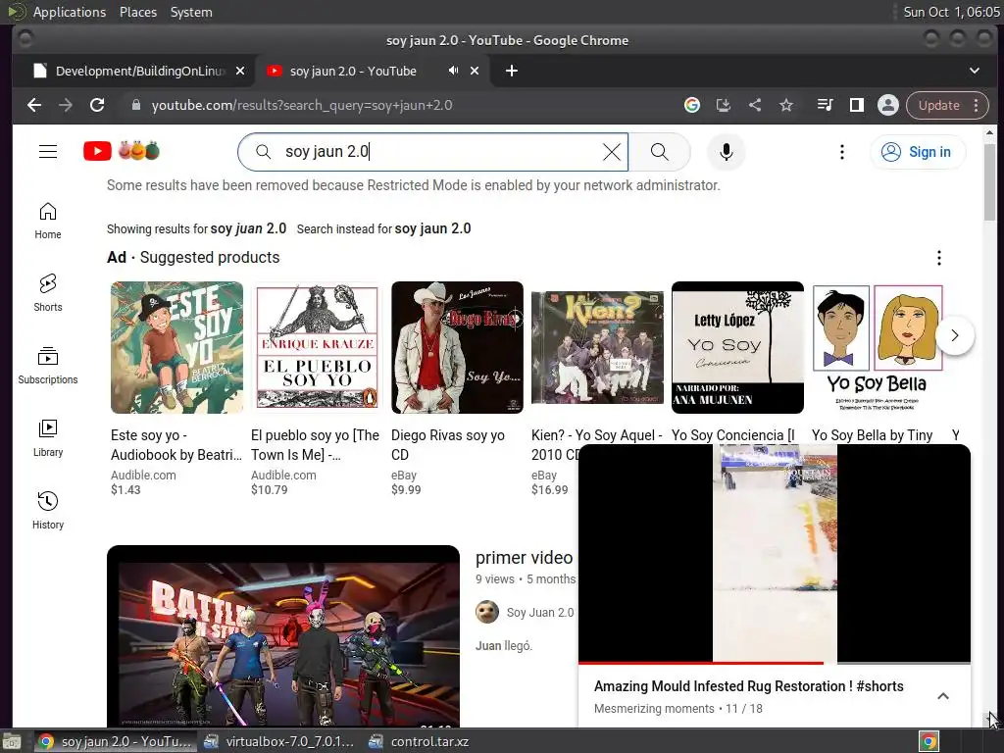Open the primer video title link

(524, 558)
